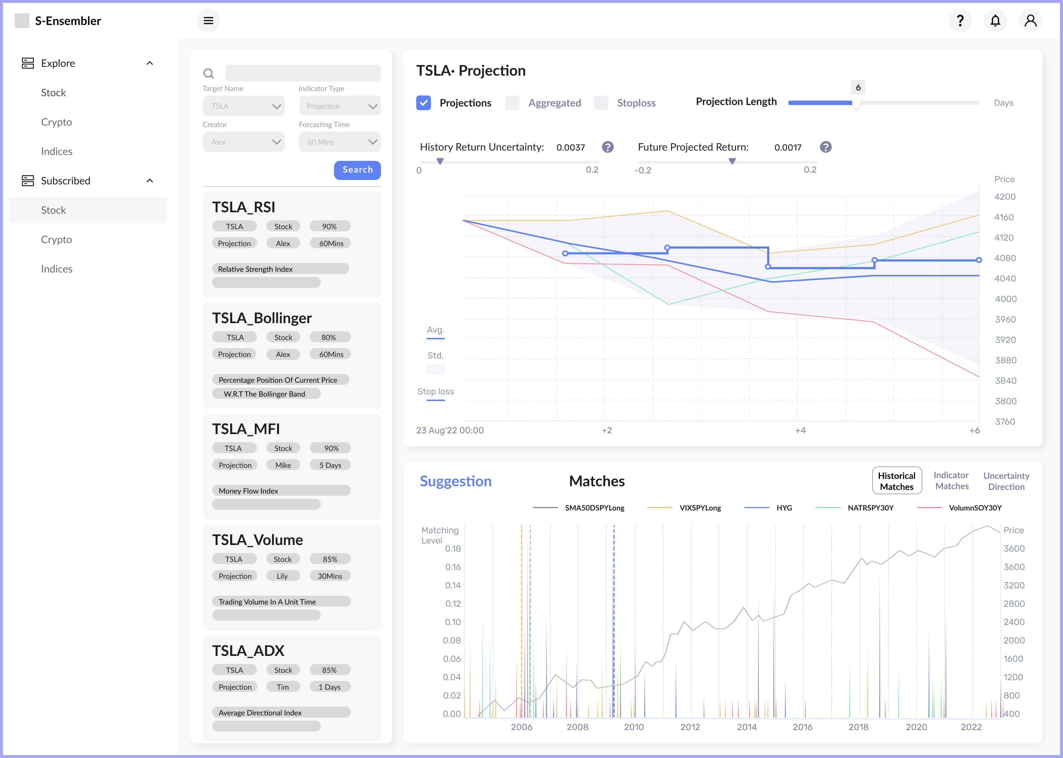This screenshot has width=1063, height=758.
Task: Collapse the Subscribed section
Action: 150,181
